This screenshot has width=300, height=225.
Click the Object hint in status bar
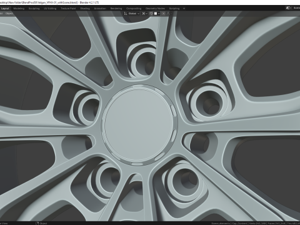(x=42, y=223)
